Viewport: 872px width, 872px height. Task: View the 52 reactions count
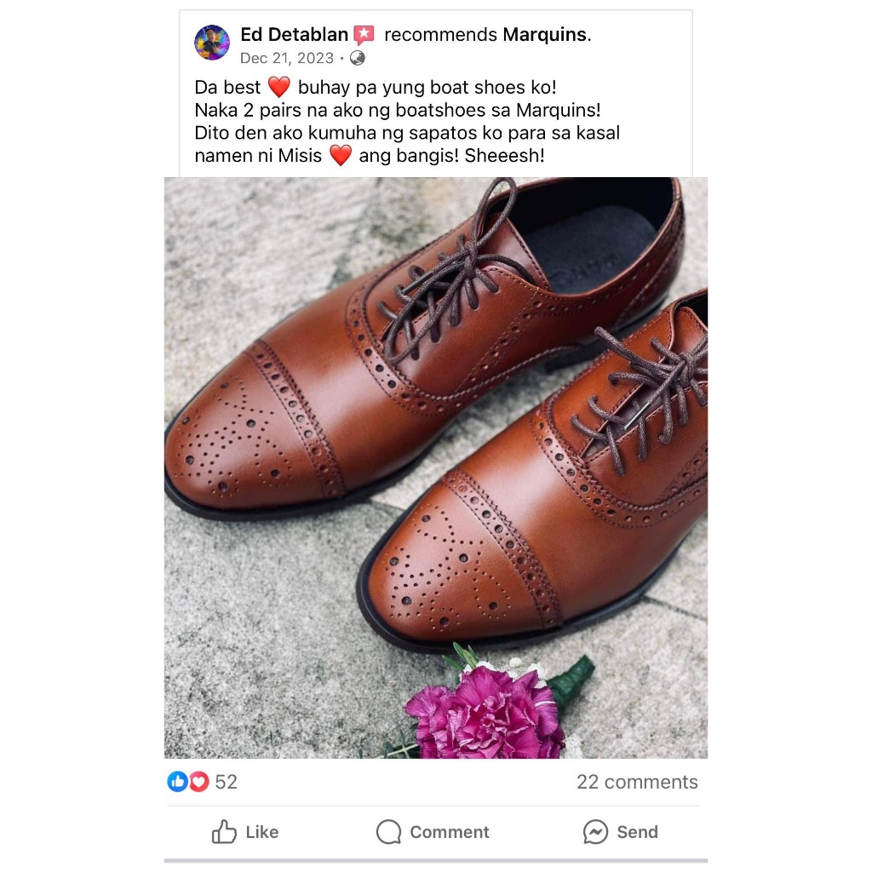click(x=227, y=782)
